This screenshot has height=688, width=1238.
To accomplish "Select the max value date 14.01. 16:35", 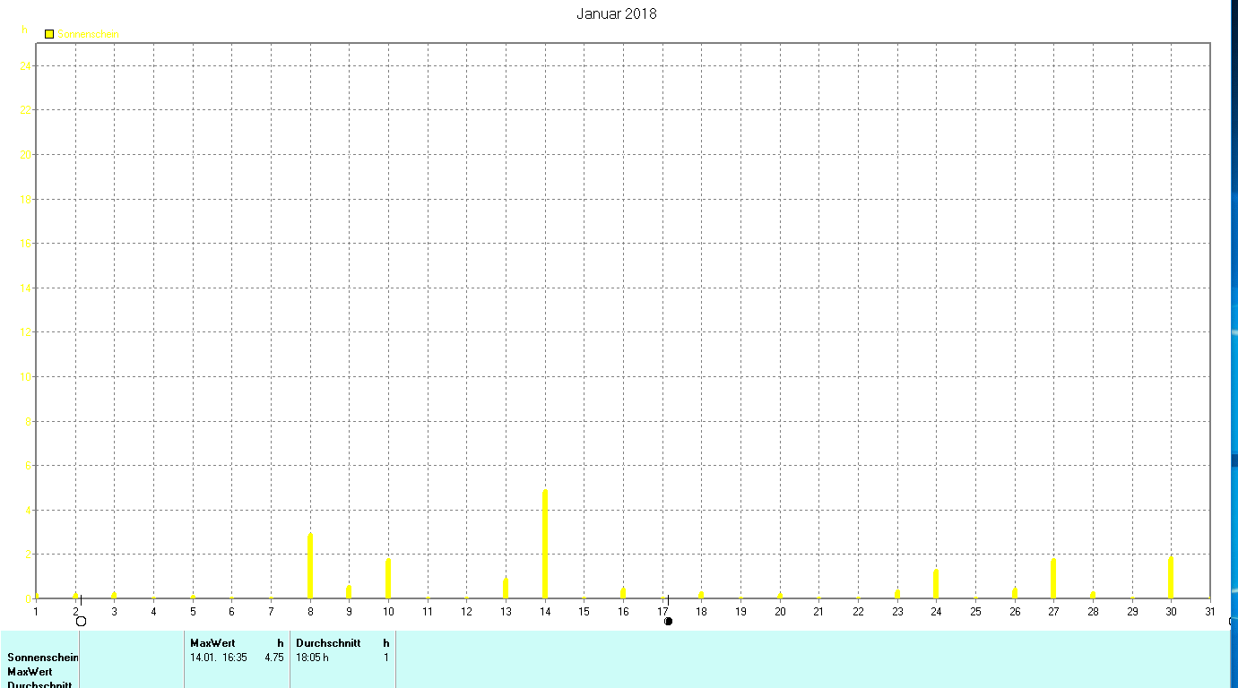I will [219, 658].
